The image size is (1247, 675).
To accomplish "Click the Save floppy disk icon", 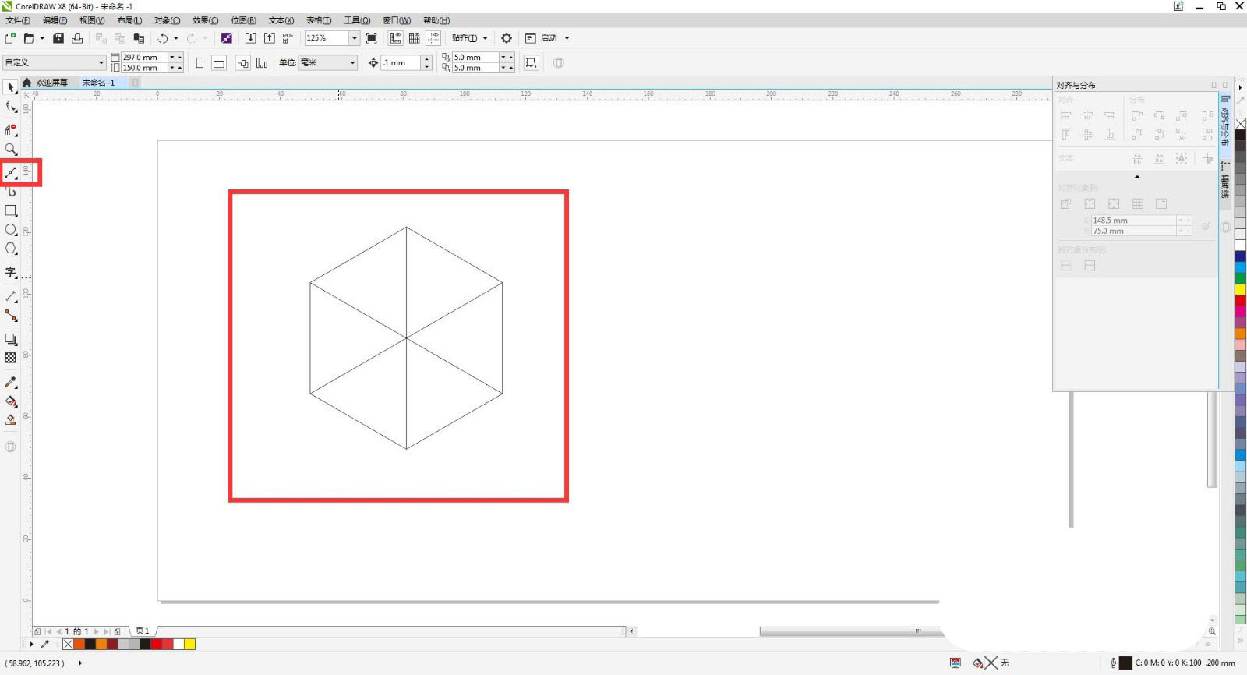I will (58, 38).
